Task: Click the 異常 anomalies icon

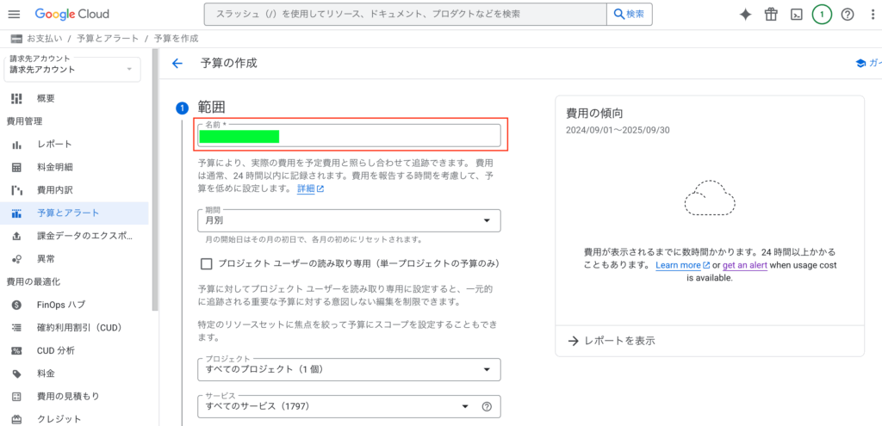Action: pos(16,259)
